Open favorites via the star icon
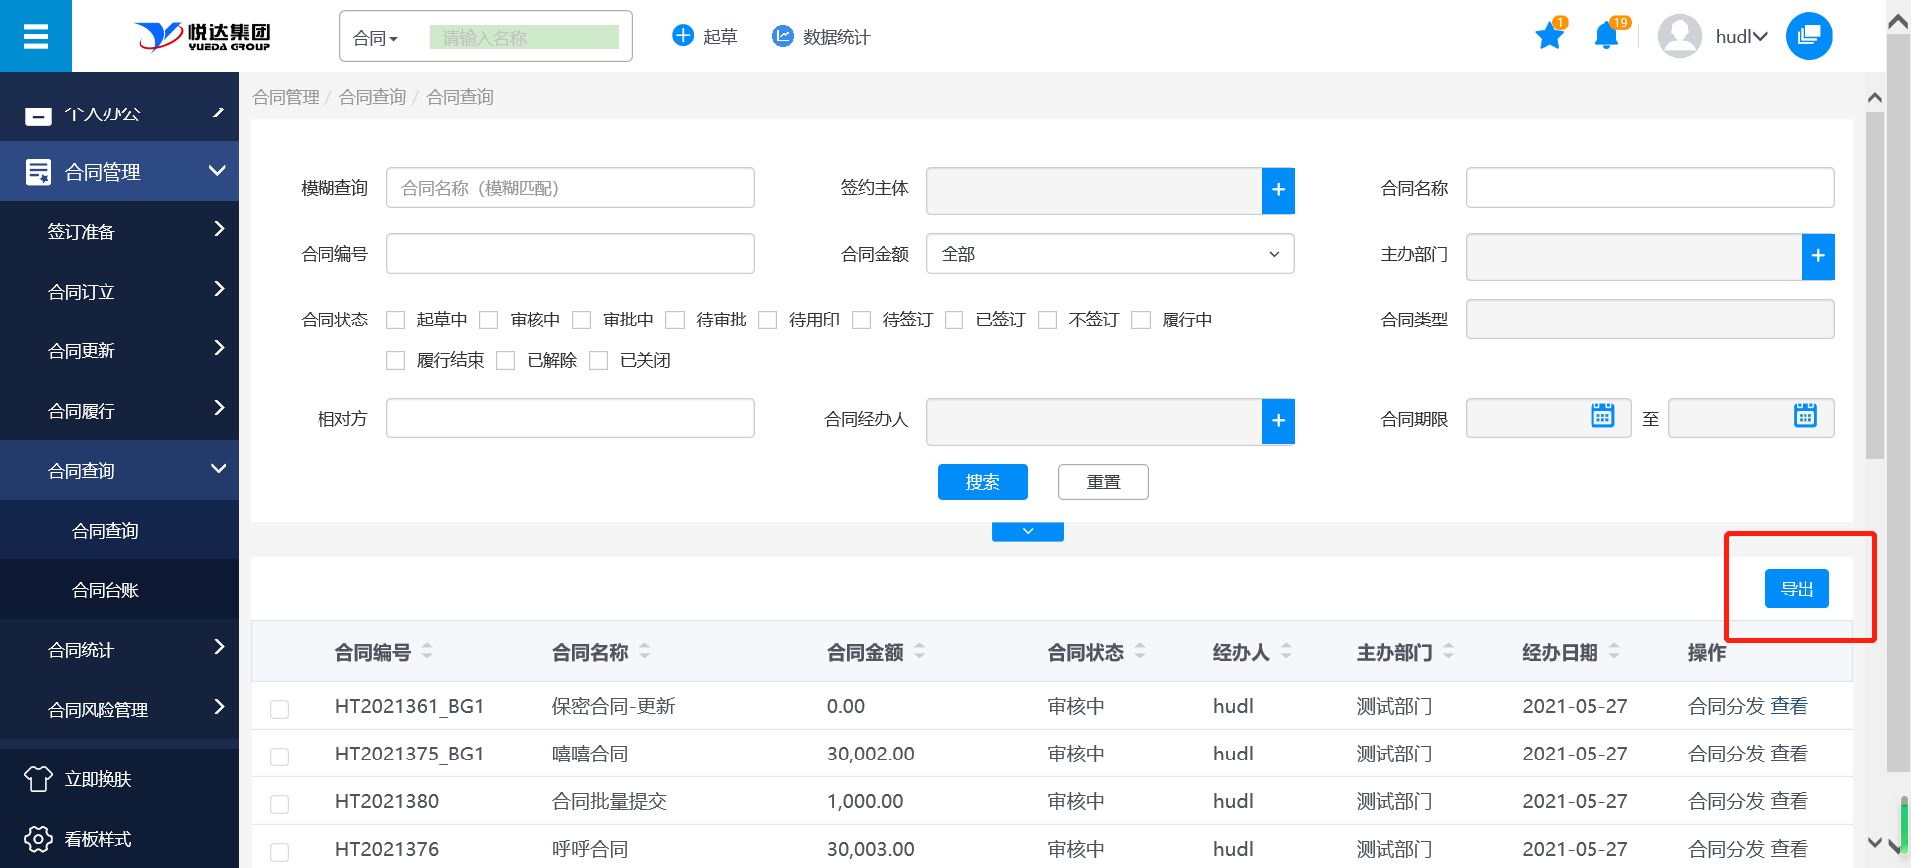 pyautogui.click(x=1549, y=37)
